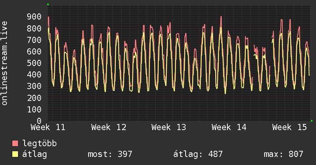This screenshot has height=165, width=316.
Task: Click the 300 y-axis tick label
Action: click(34, 86)
